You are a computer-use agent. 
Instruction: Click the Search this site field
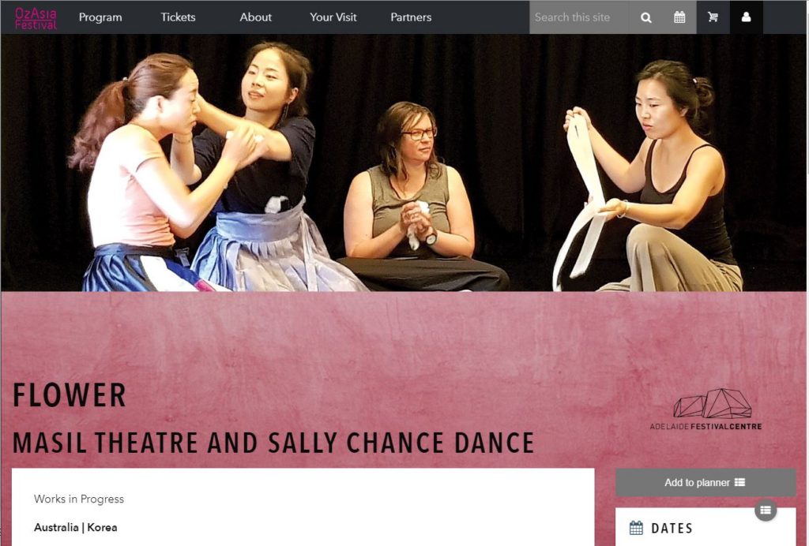579,17
